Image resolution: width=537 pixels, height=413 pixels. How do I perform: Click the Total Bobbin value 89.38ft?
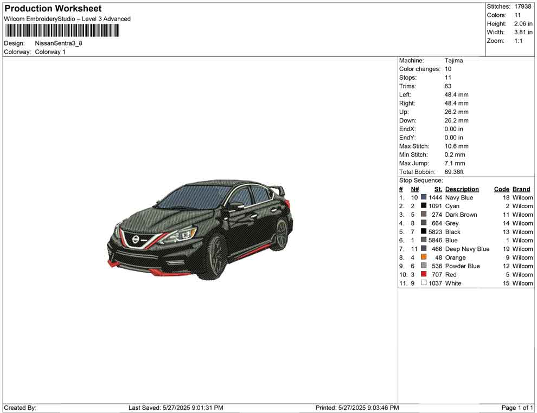(454, 172)
